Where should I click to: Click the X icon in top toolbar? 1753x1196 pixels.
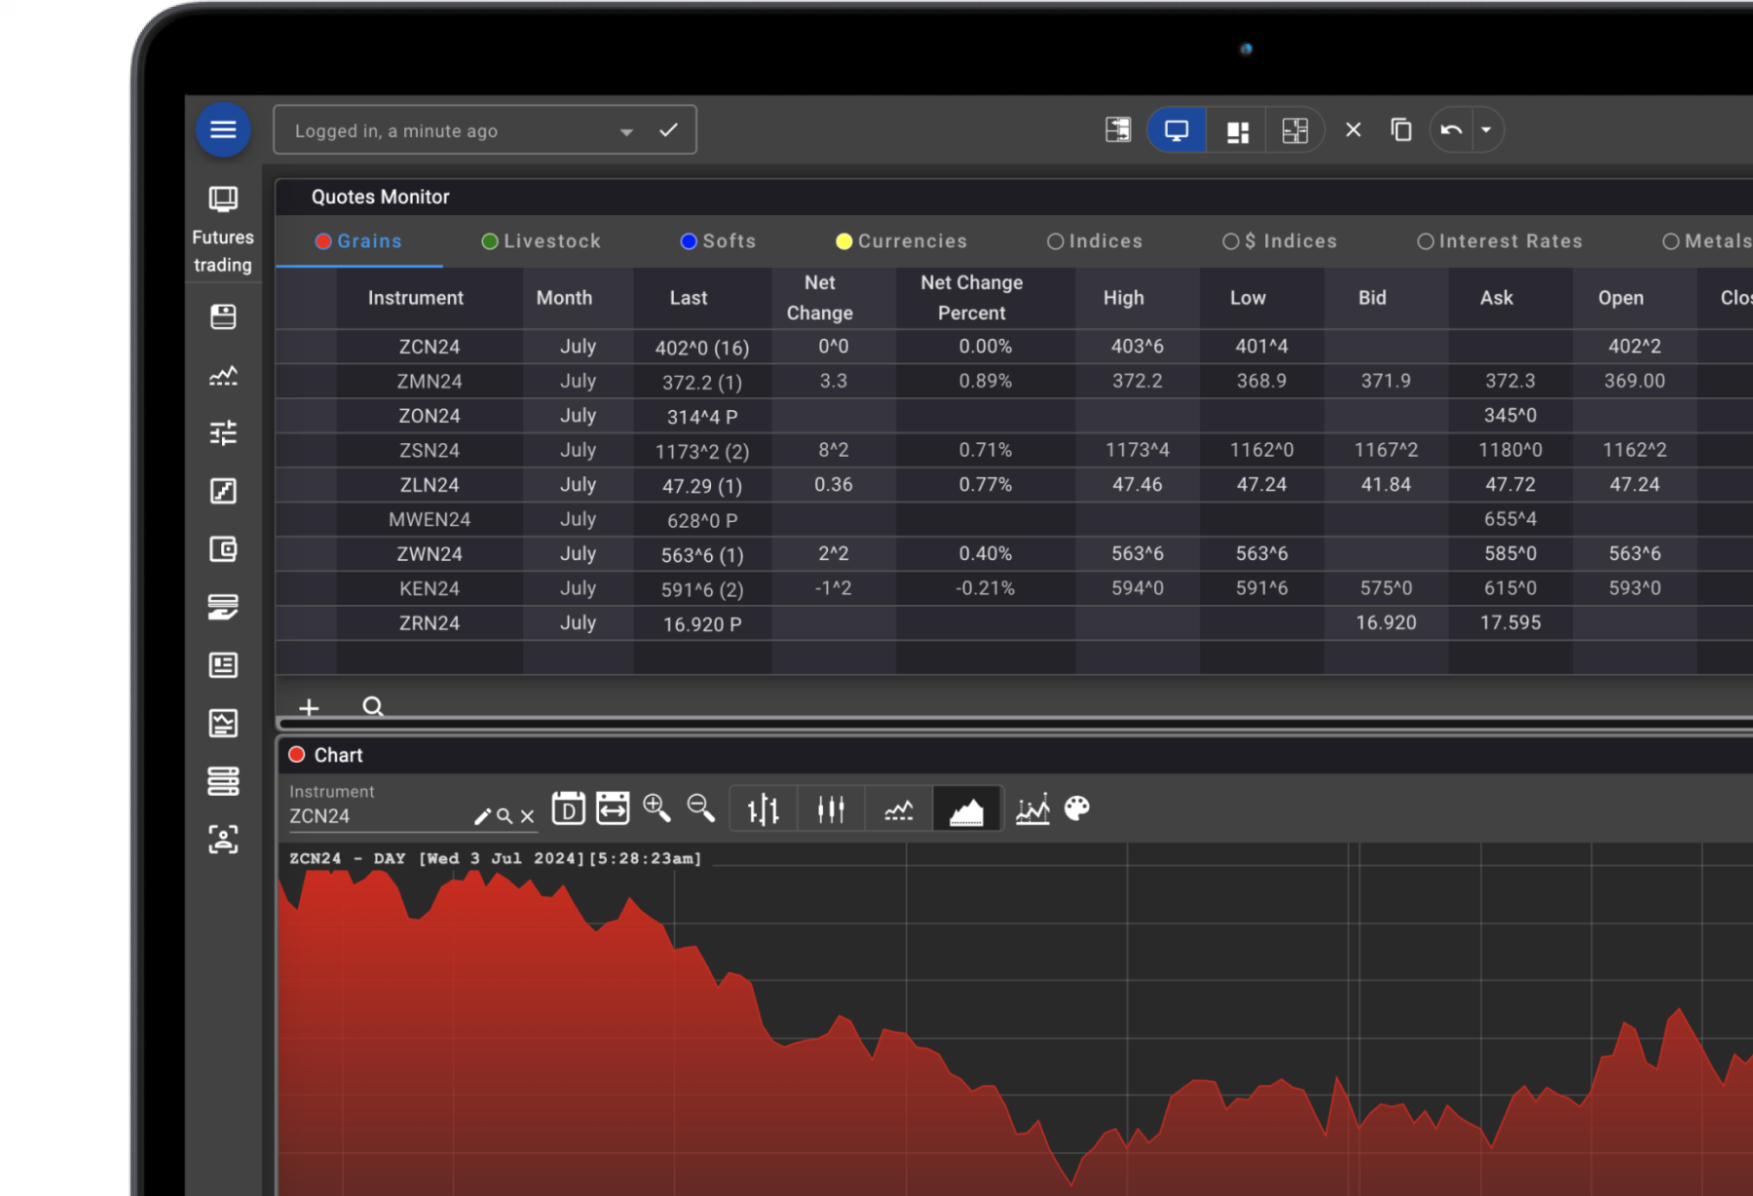point(1353,130)
